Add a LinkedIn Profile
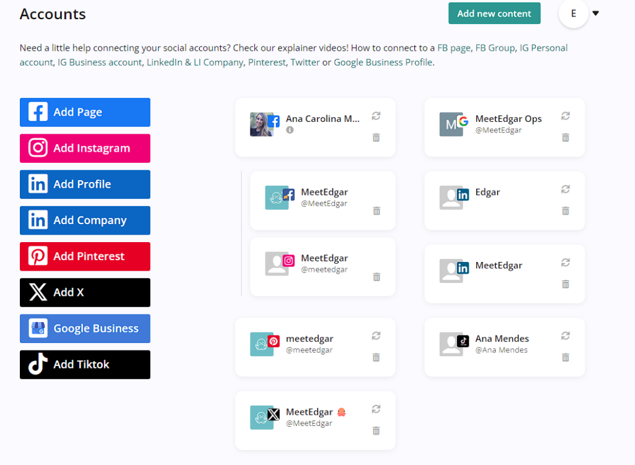635x465 pixels. (x=85, y=184)
